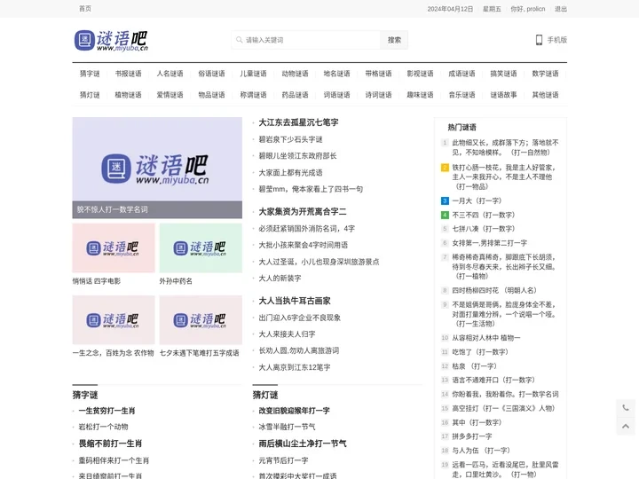The height and width of the screenshot is (479, 639).
Task: Select 音乐谜语 in navigation
Action: coord(461,95)
